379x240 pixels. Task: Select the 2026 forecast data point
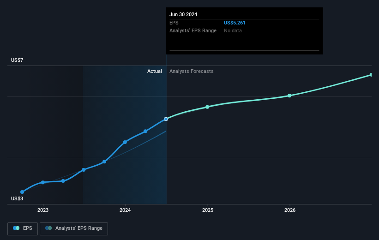289,96
